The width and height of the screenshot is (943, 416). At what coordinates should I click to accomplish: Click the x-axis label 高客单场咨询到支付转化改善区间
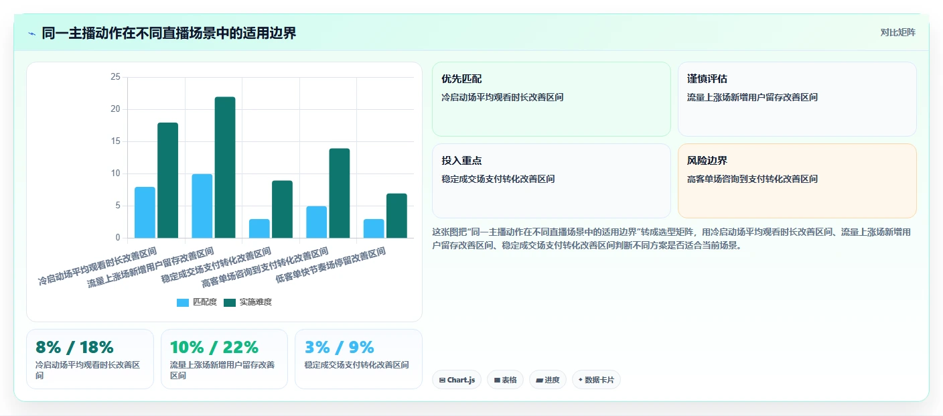(x=265, y=267)
